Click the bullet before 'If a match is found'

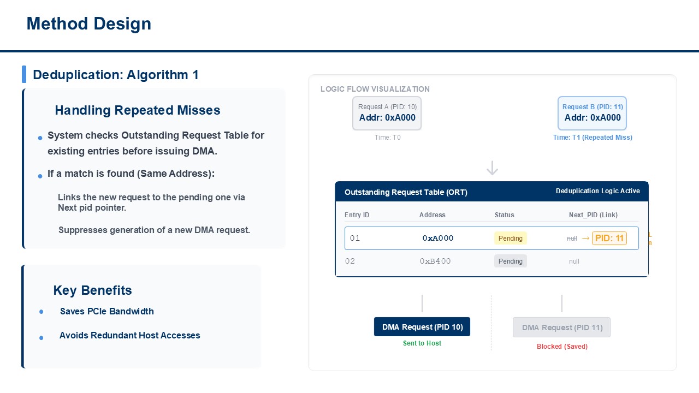[x=40, y=176]
